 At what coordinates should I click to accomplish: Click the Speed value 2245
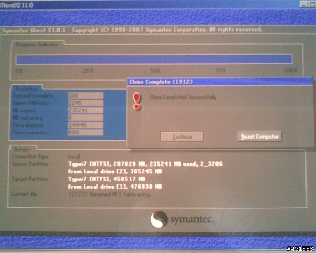(x=86, y=103)
